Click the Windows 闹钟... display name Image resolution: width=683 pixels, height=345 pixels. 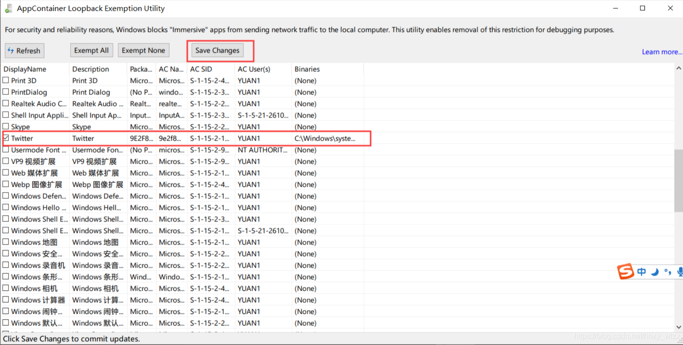click(x=37, y=311)
